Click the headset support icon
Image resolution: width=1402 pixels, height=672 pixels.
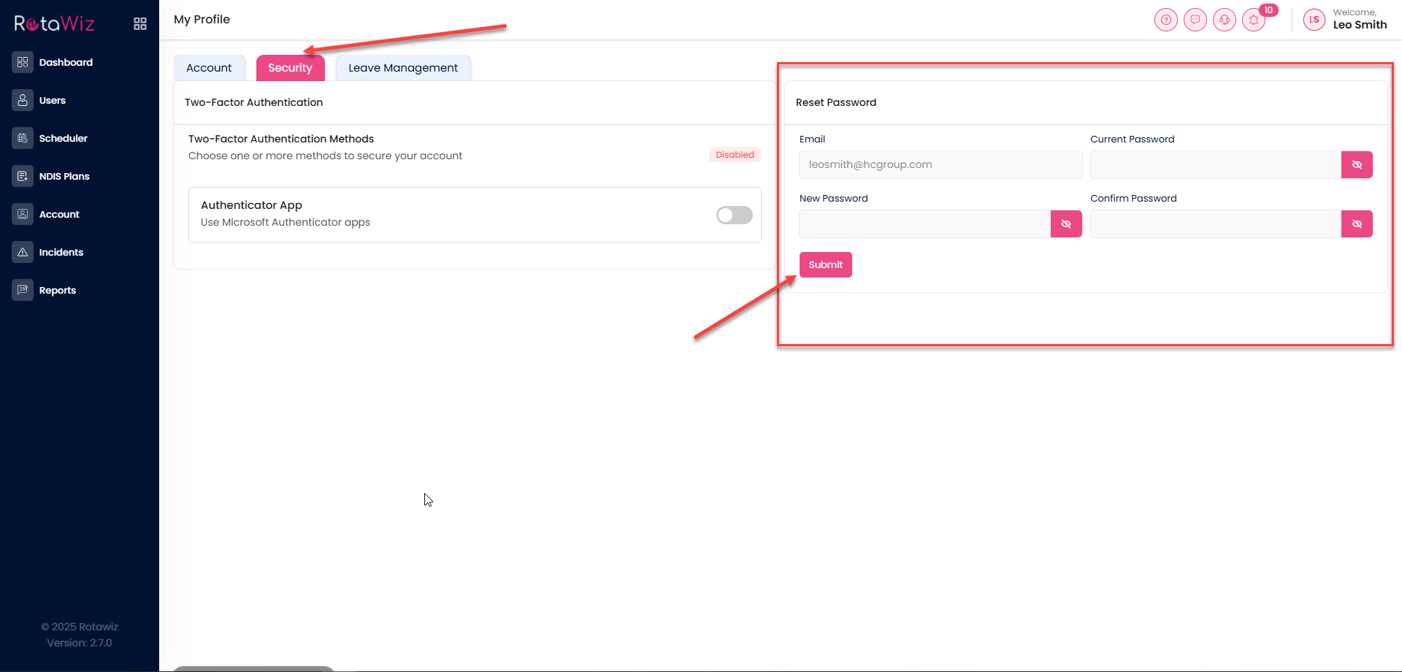click(x=1225, y=20)
